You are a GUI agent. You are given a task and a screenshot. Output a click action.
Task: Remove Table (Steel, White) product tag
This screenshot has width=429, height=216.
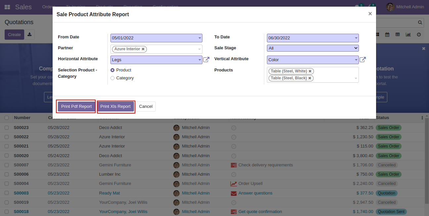(x=310, y=71)
